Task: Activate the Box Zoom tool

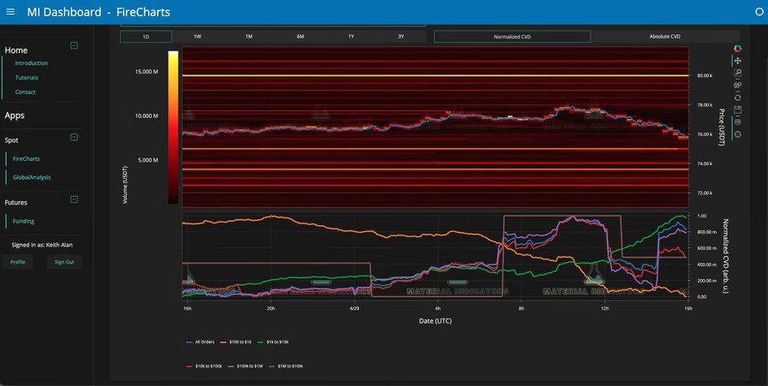Action: tap(738, 74)
